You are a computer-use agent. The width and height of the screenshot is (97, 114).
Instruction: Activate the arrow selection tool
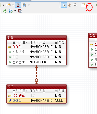pyautogui.click(x=64, y=5)
